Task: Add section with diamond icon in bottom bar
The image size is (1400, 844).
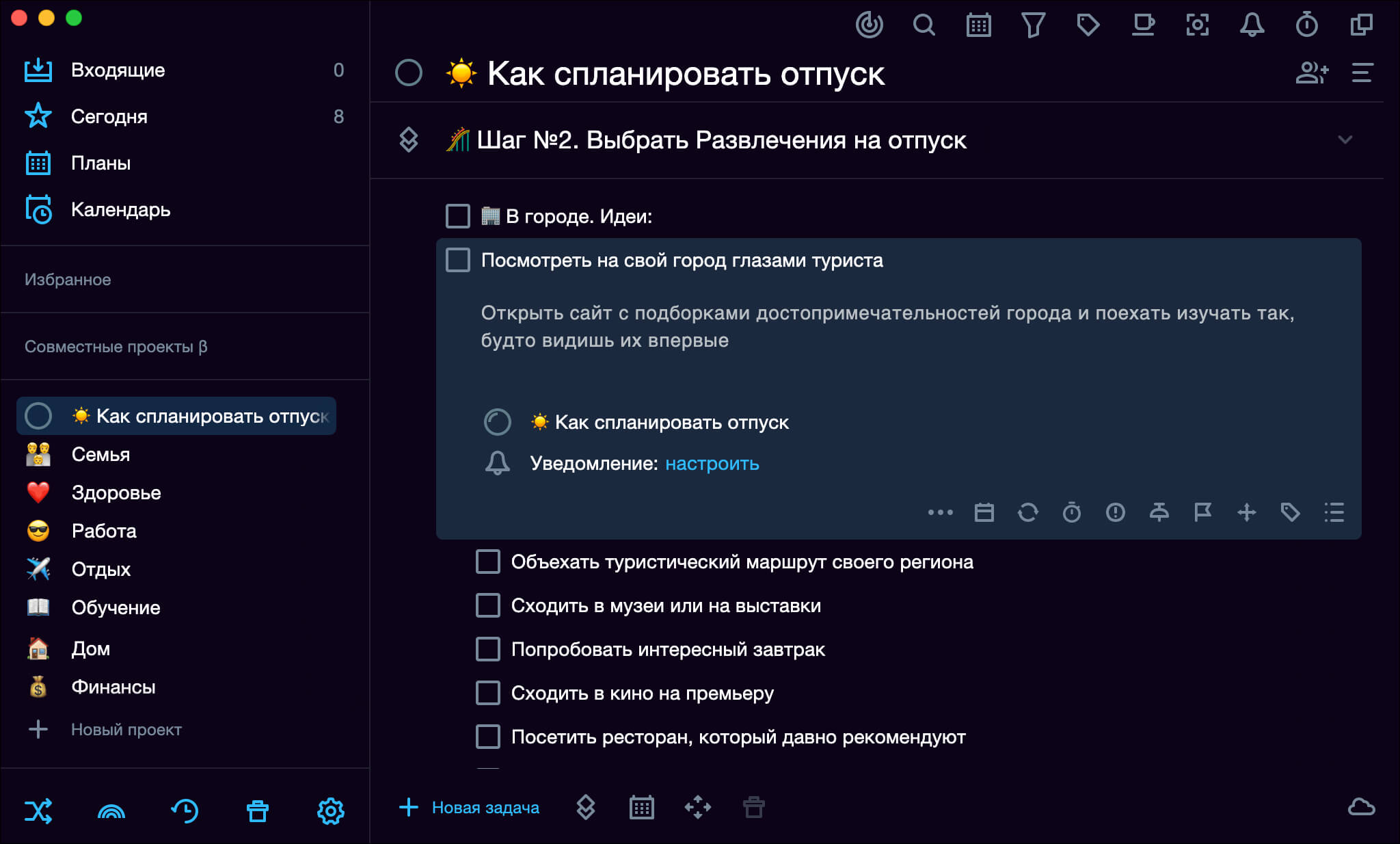Action: [x=585, y=808]
